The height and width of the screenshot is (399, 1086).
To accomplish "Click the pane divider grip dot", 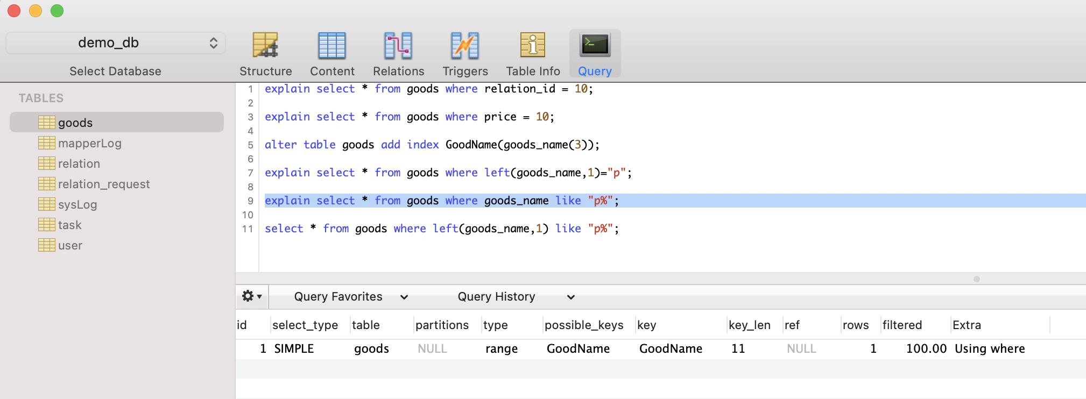I will pos(977,279).
